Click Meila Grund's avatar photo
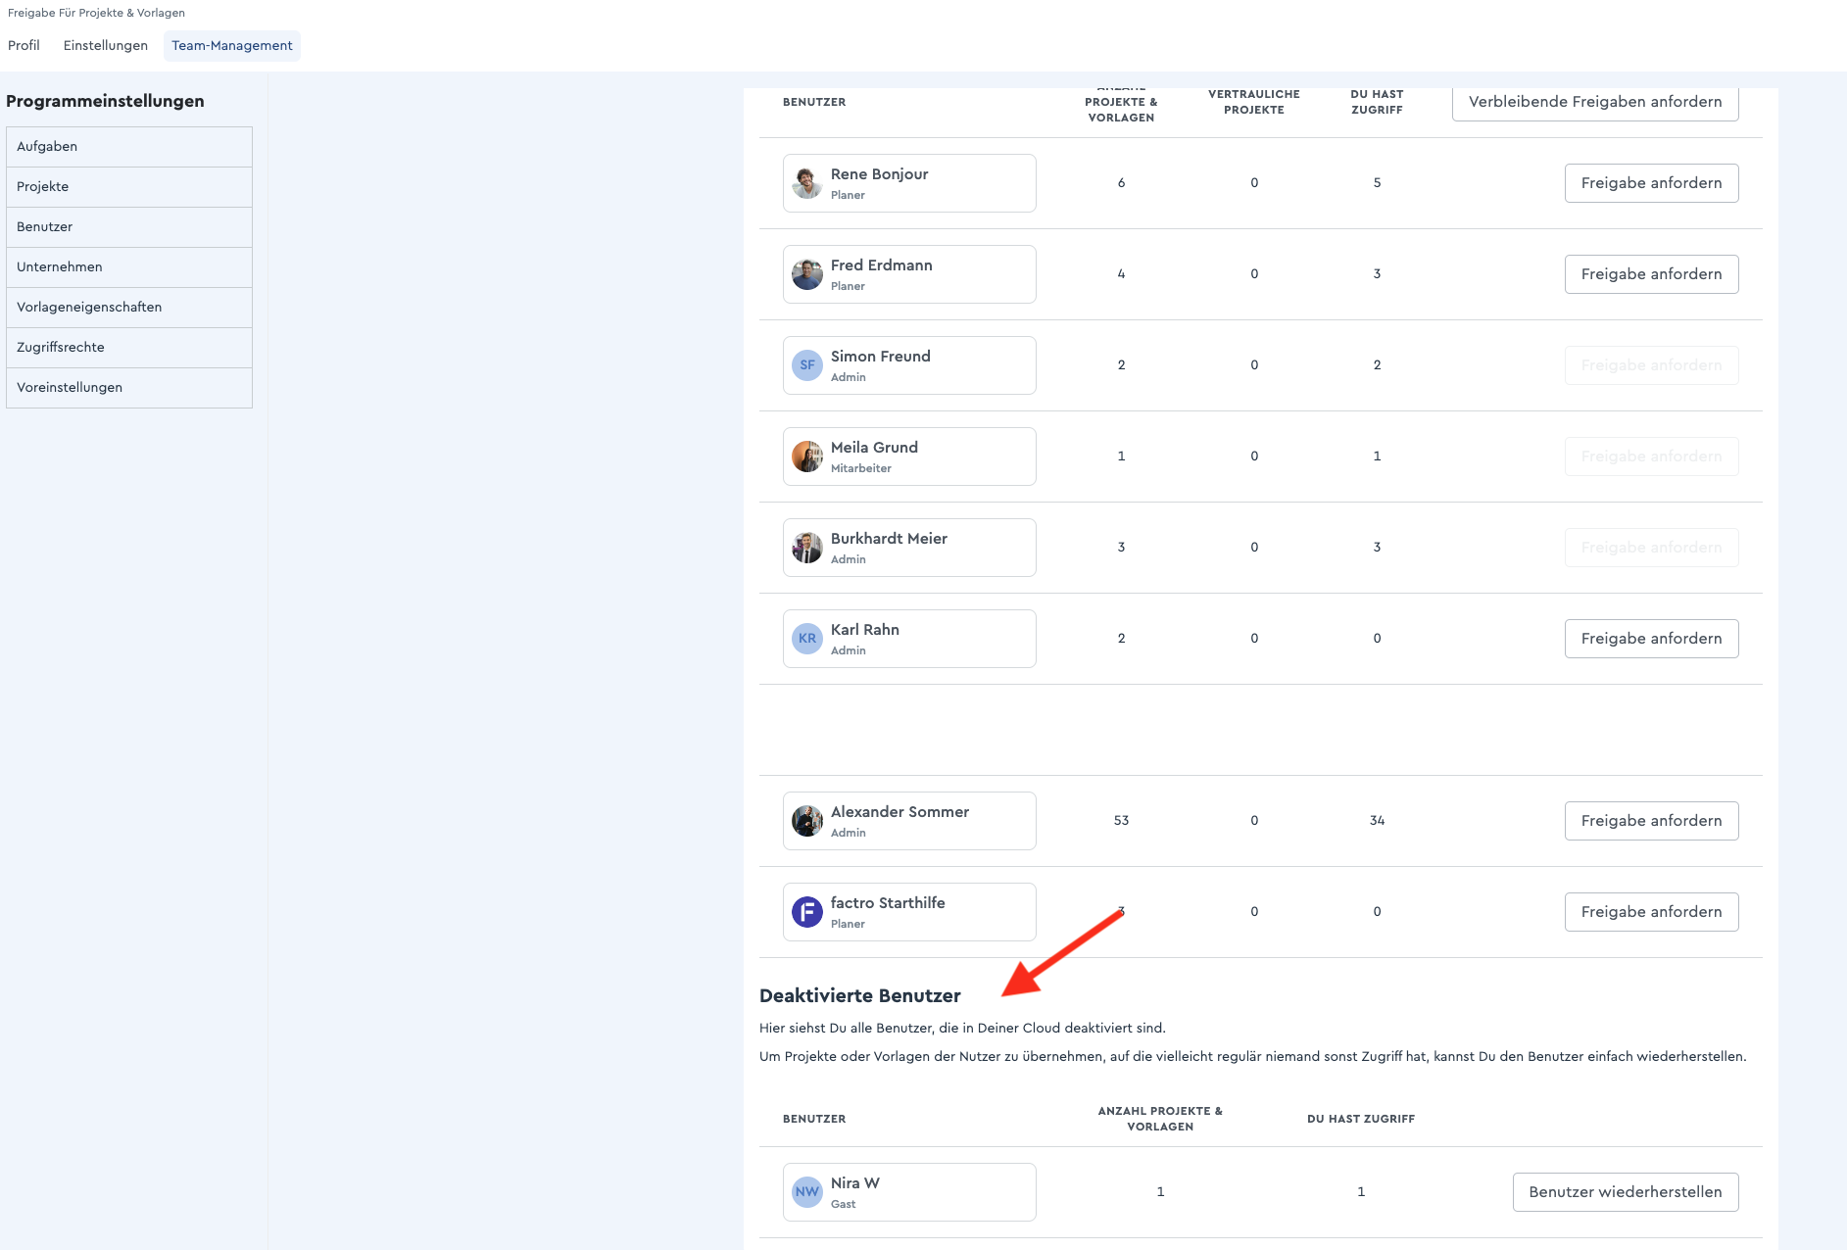Image resolution: width=1847 pixels, height=1250 pixels. pyautogui.click(x=806, y=457)
